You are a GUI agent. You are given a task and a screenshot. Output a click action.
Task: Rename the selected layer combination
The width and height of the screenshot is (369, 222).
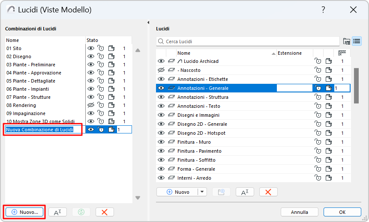point(57,212)
